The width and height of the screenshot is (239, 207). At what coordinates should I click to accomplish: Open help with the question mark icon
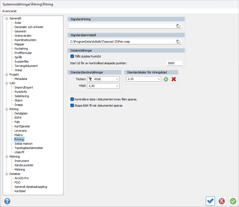[x=7, y=201]
